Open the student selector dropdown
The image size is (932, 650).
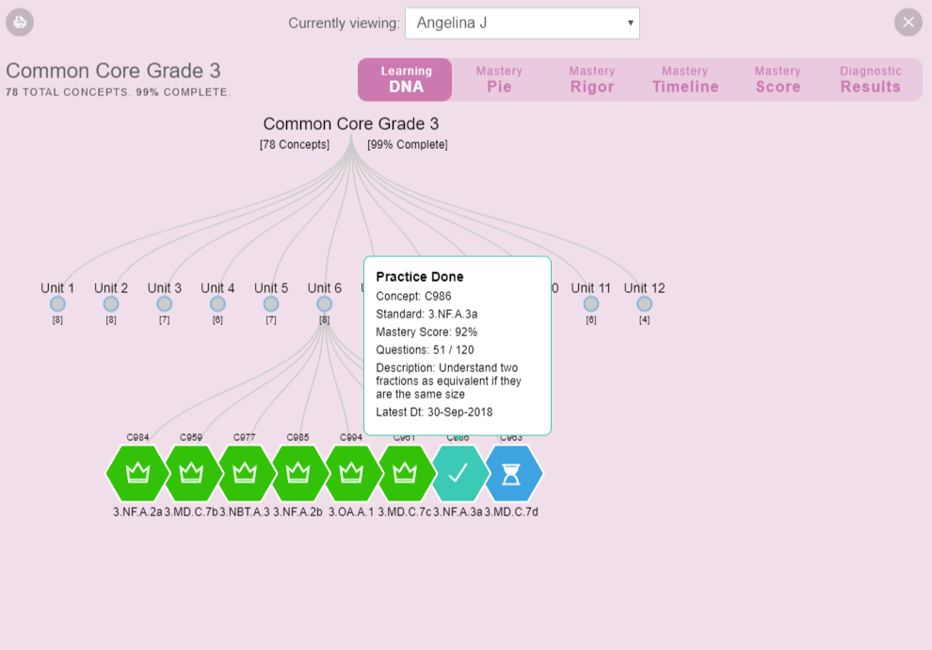point(522,24)
